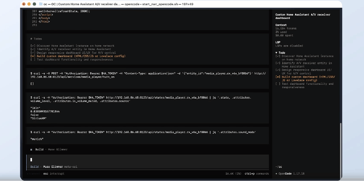Screen dimensions: 364x181
Task: Click the ~/oc directory path in sidebar
Action: 279,167
